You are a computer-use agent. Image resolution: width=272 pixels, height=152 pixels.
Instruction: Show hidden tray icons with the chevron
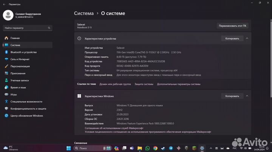tap(211, 148)
